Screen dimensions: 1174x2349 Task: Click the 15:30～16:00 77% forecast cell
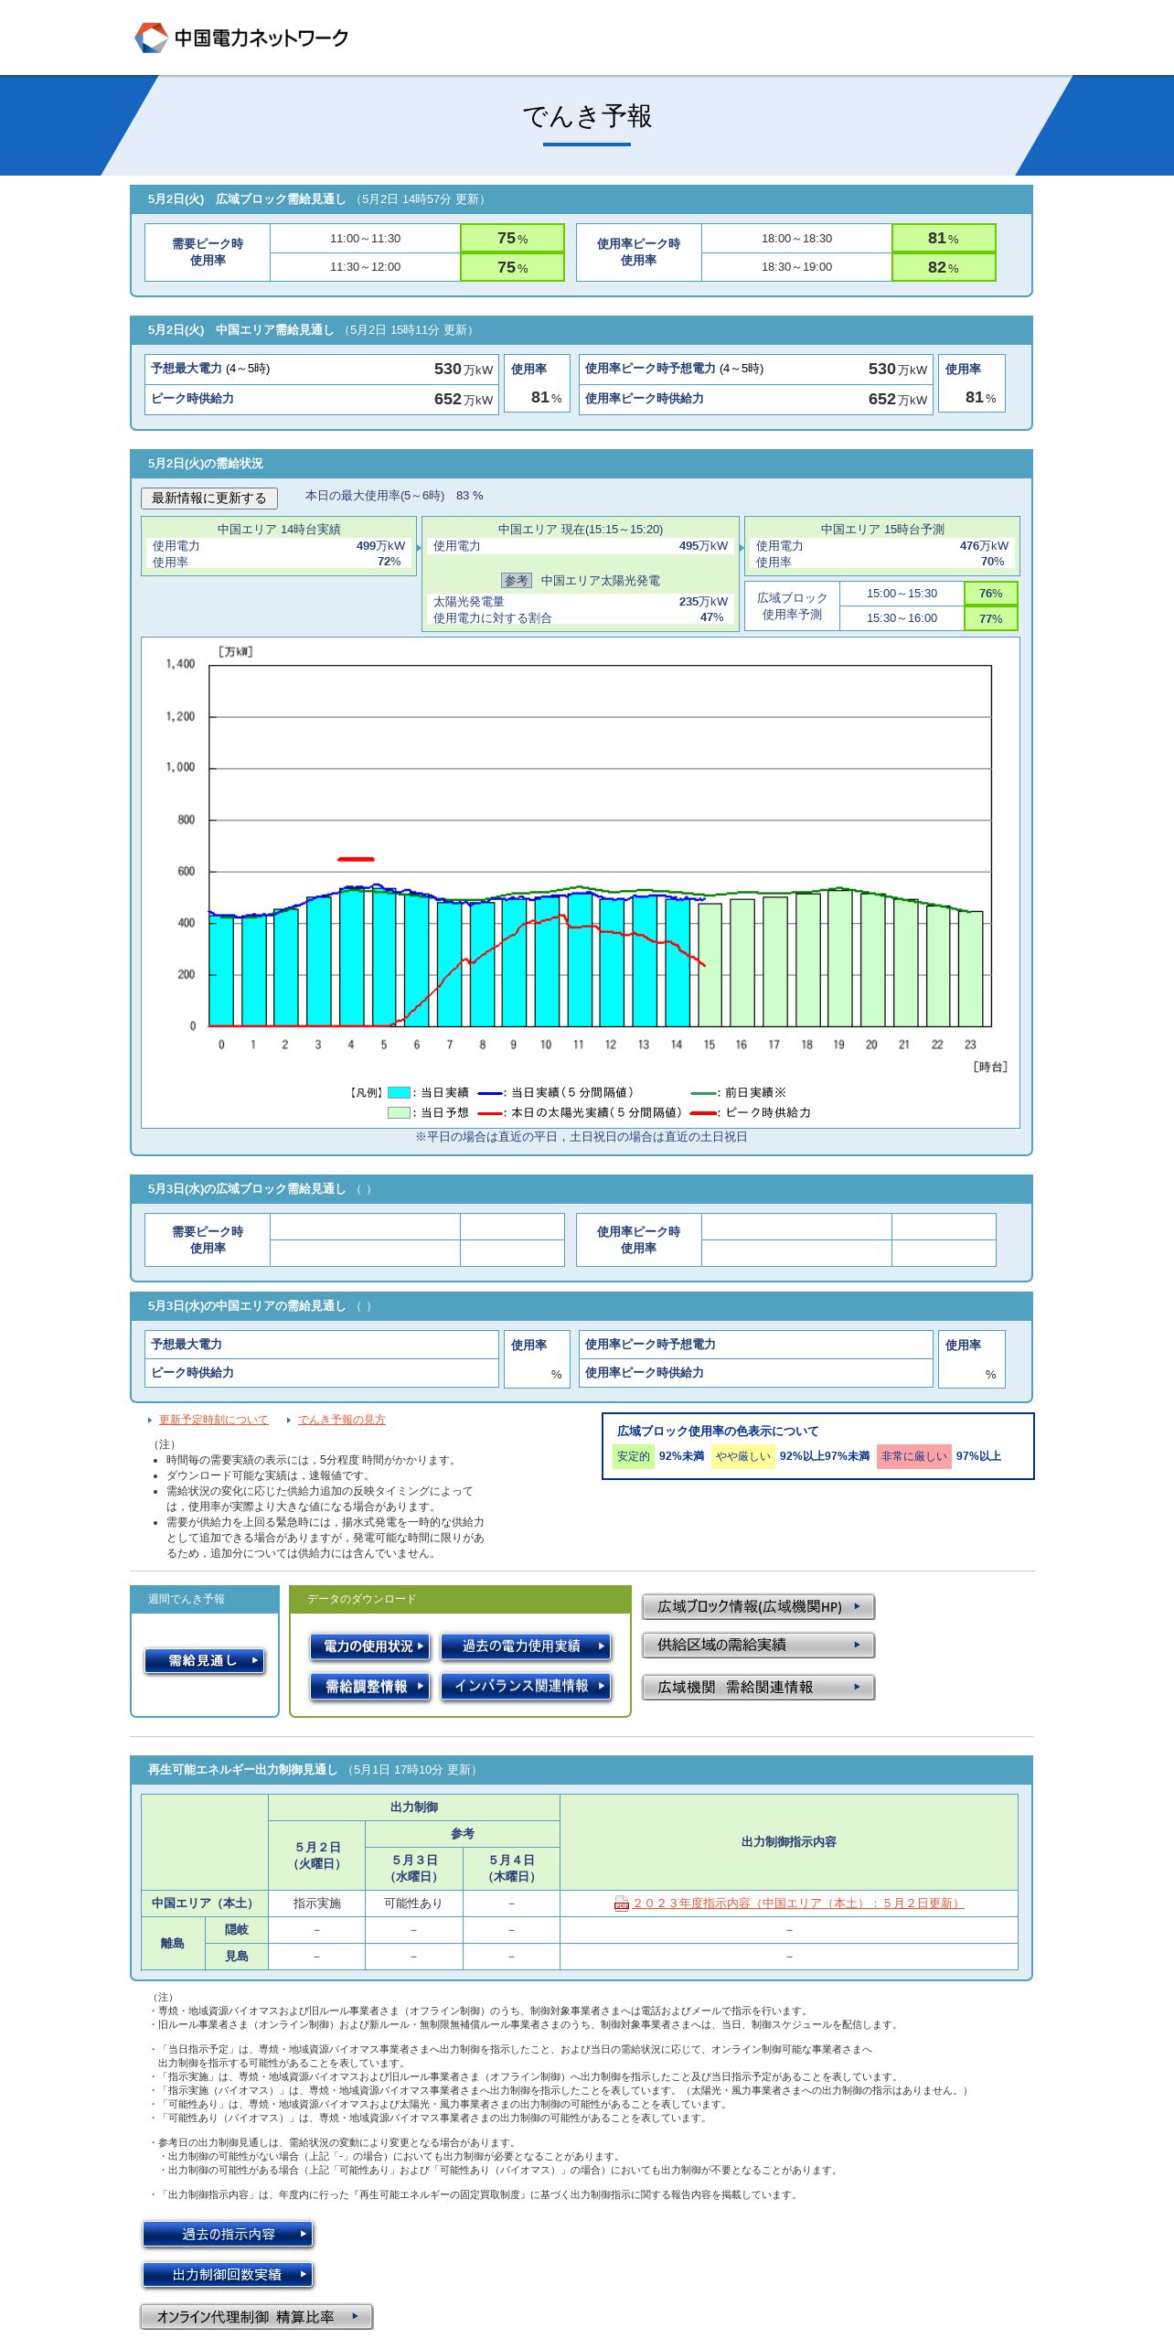991,618
